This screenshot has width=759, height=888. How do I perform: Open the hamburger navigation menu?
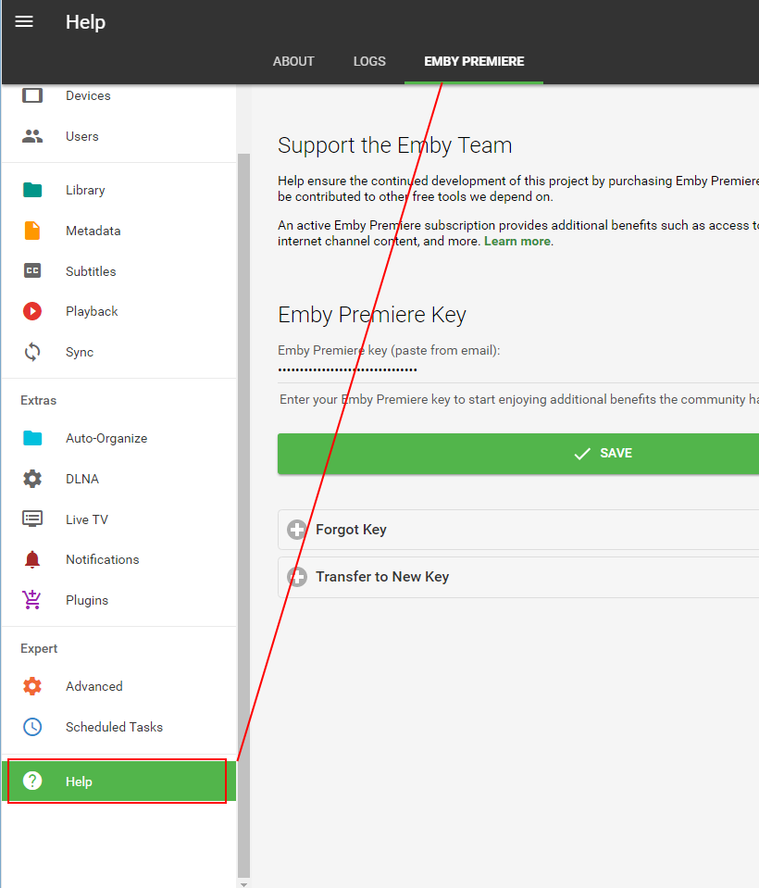(24, 21)
